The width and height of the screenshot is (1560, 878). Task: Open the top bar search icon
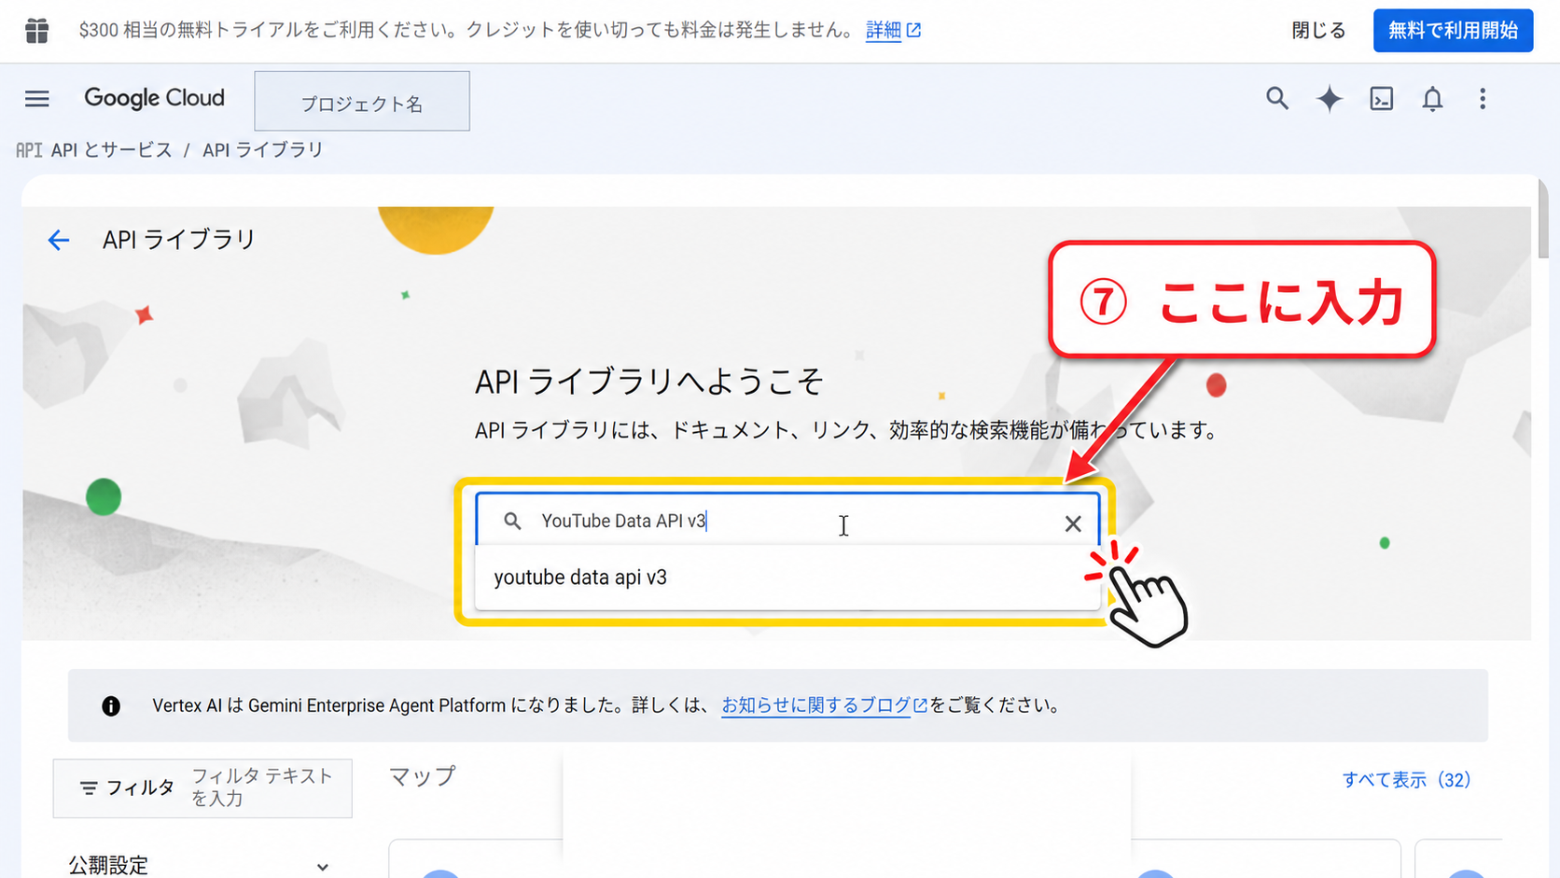1277,98
